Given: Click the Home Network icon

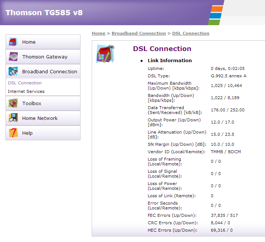Looking at the screenshot, I should (x=13, y=118).
